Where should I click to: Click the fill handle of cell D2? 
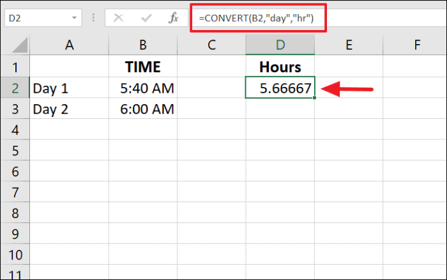coord(314,98)
